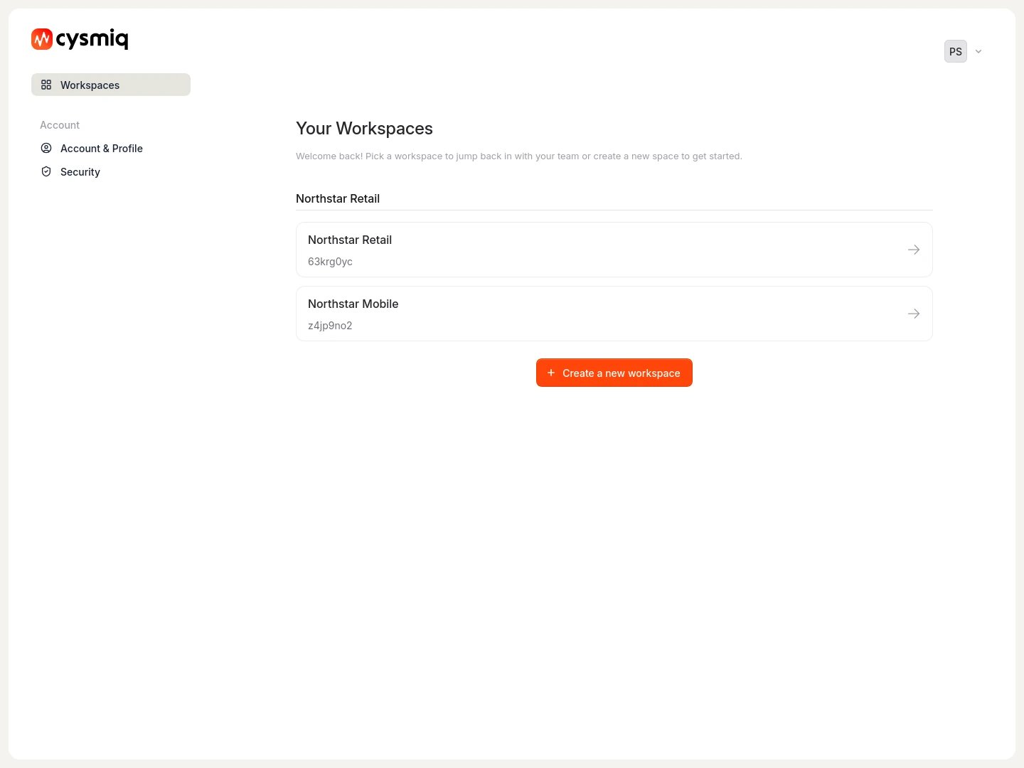The image size is (1024, 768).
Task: Select the Workspaces sidebar label
Action: point(90,85)
